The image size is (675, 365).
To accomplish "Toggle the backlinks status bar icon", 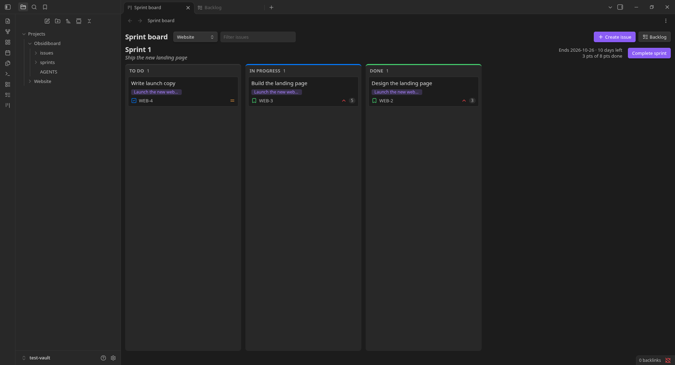I will pos(668,360).
